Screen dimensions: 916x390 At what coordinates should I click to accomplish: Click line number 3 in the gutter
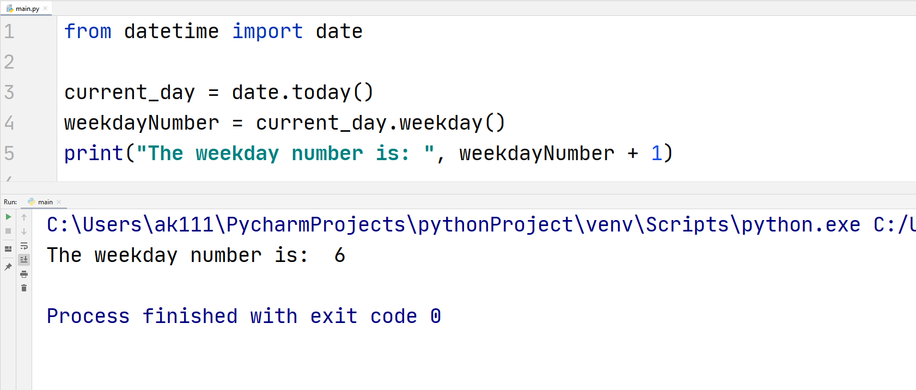click(x=9, y=92)
